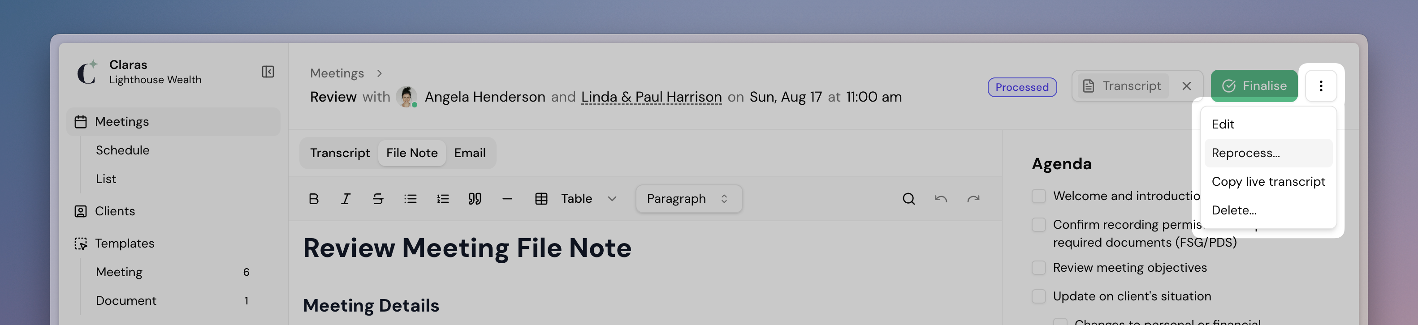The height and width of the screenshot is (325, 1418).
Task: Choose Delete... from the menu
Action: (1268, 210)
